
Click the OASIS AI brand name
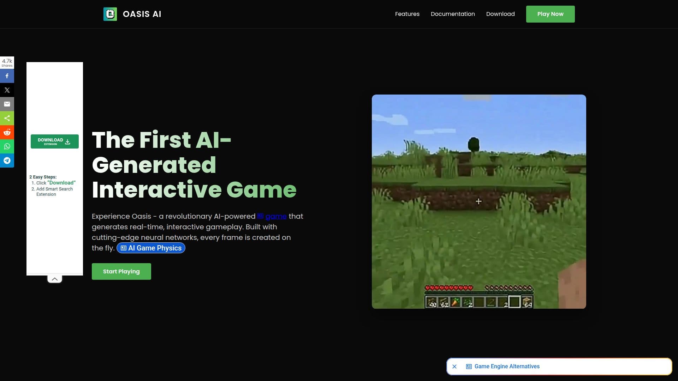point(142,14)
